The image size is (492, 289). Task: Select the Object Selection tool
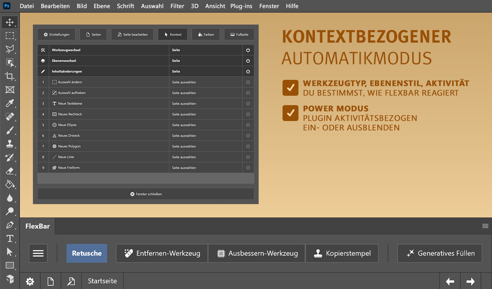point(10,62)
